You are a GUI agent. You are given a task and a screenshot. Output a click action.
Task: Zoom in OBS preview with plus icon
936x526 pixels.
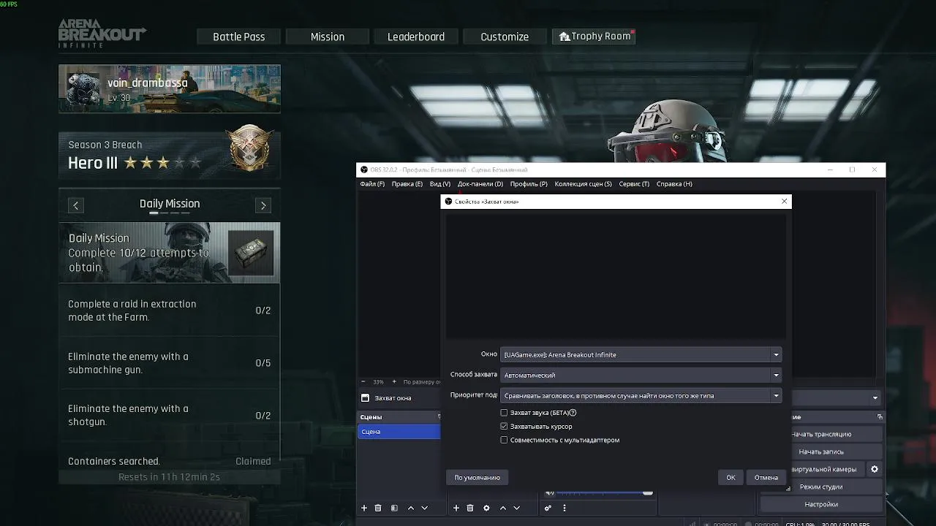pos(394,381)
